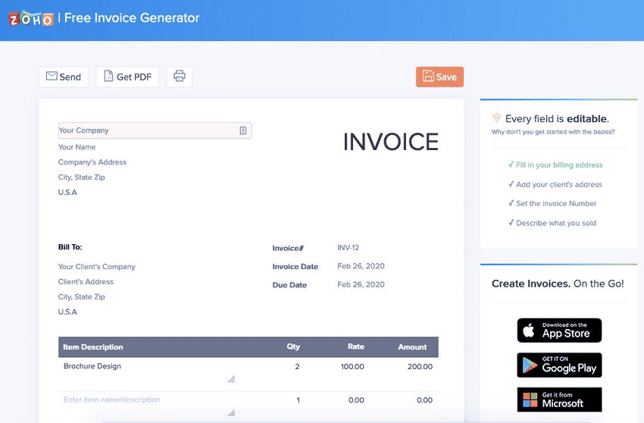The height and width of the screenshot is (423, 644).
Task: Click the Due Date label
Action: pyautogui.click(x=289, y=285)
